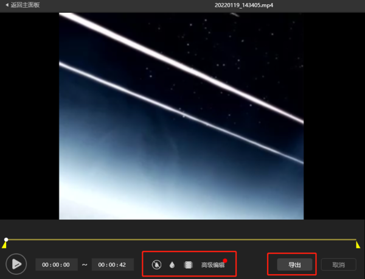Click the hours segment of the start time

pos(47,265)
